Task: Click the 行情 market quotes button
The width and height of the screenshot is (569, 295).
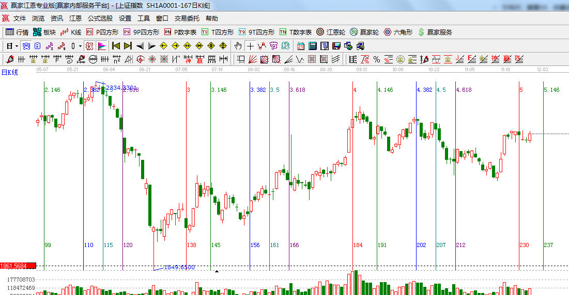Action: 17,32
